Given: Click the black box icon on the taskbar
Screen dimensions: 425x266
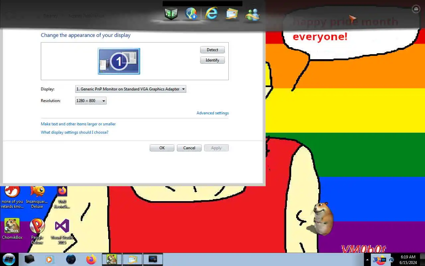Looking at the screenshot, I should click(29, 259).
